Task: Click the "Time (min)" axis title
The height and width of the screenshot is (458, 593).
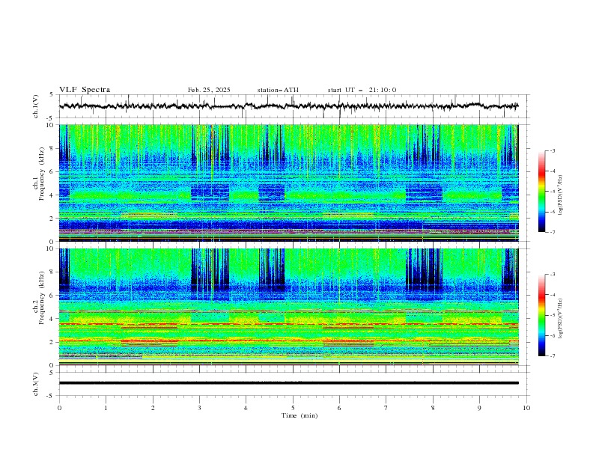Action: coord(299,415)
